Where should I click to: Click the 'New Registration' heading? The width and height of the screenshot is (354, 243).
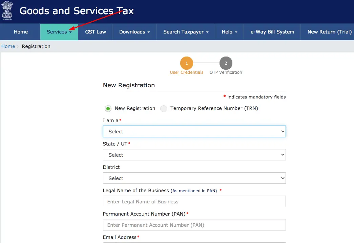129,85
